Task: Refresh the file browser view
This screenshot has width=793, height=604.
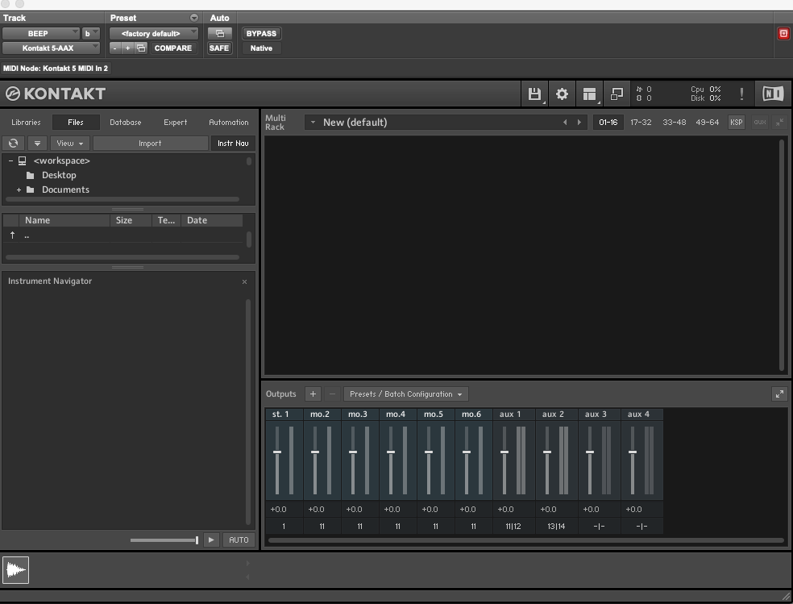Action: click(x=13, y=144)
